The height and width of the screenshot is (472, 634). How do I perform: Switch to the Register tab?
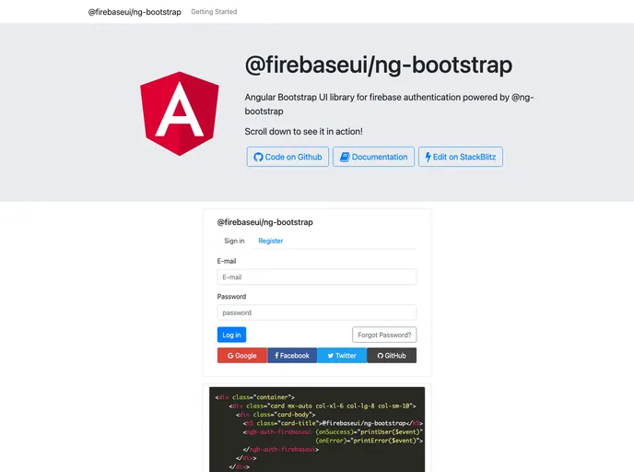(271, 241)
